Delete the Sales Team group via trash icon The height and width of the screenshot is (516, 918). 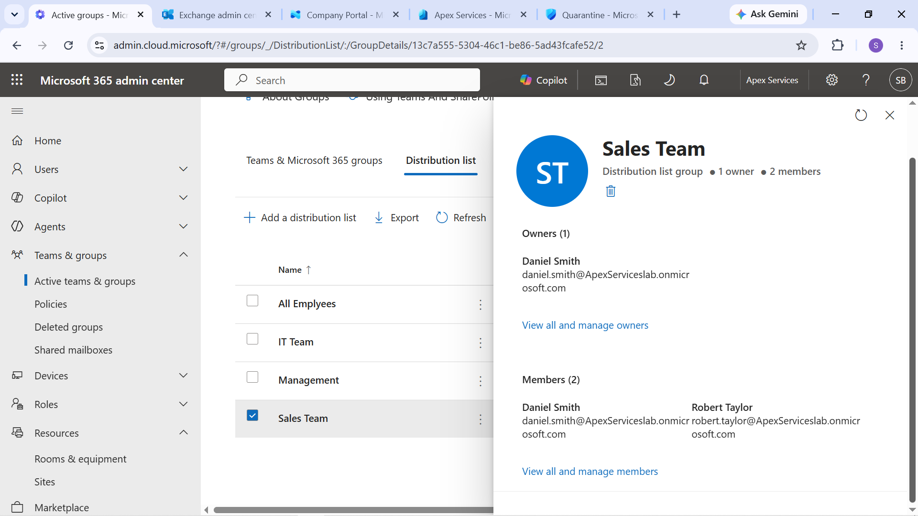(611, 191)
